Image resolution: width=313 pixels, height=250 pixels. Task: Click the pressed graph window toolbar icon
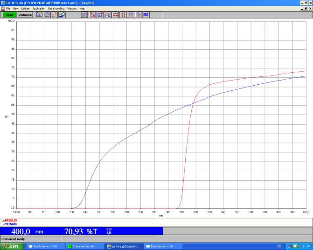[x=84, y=15]
